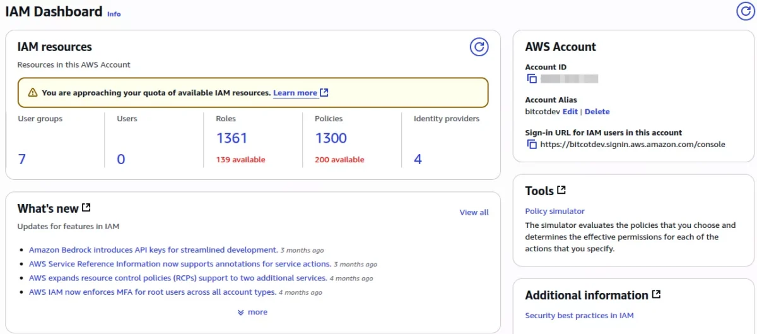Open the Roles count 1361

point(232,138)
